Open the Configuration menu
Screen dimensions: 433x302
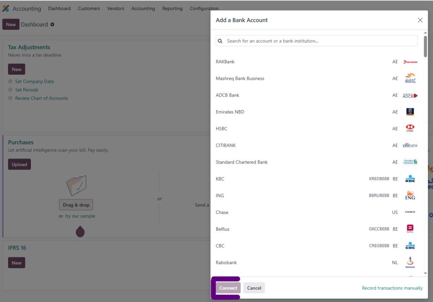point(204,8)
